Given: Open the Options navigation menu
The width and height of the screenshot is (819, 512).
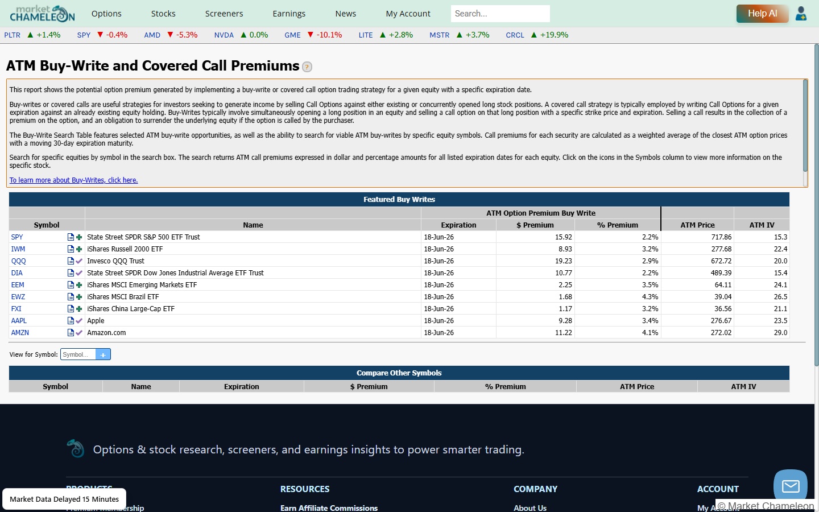Looking at the screenshot, I should click(x=106, y=14).
